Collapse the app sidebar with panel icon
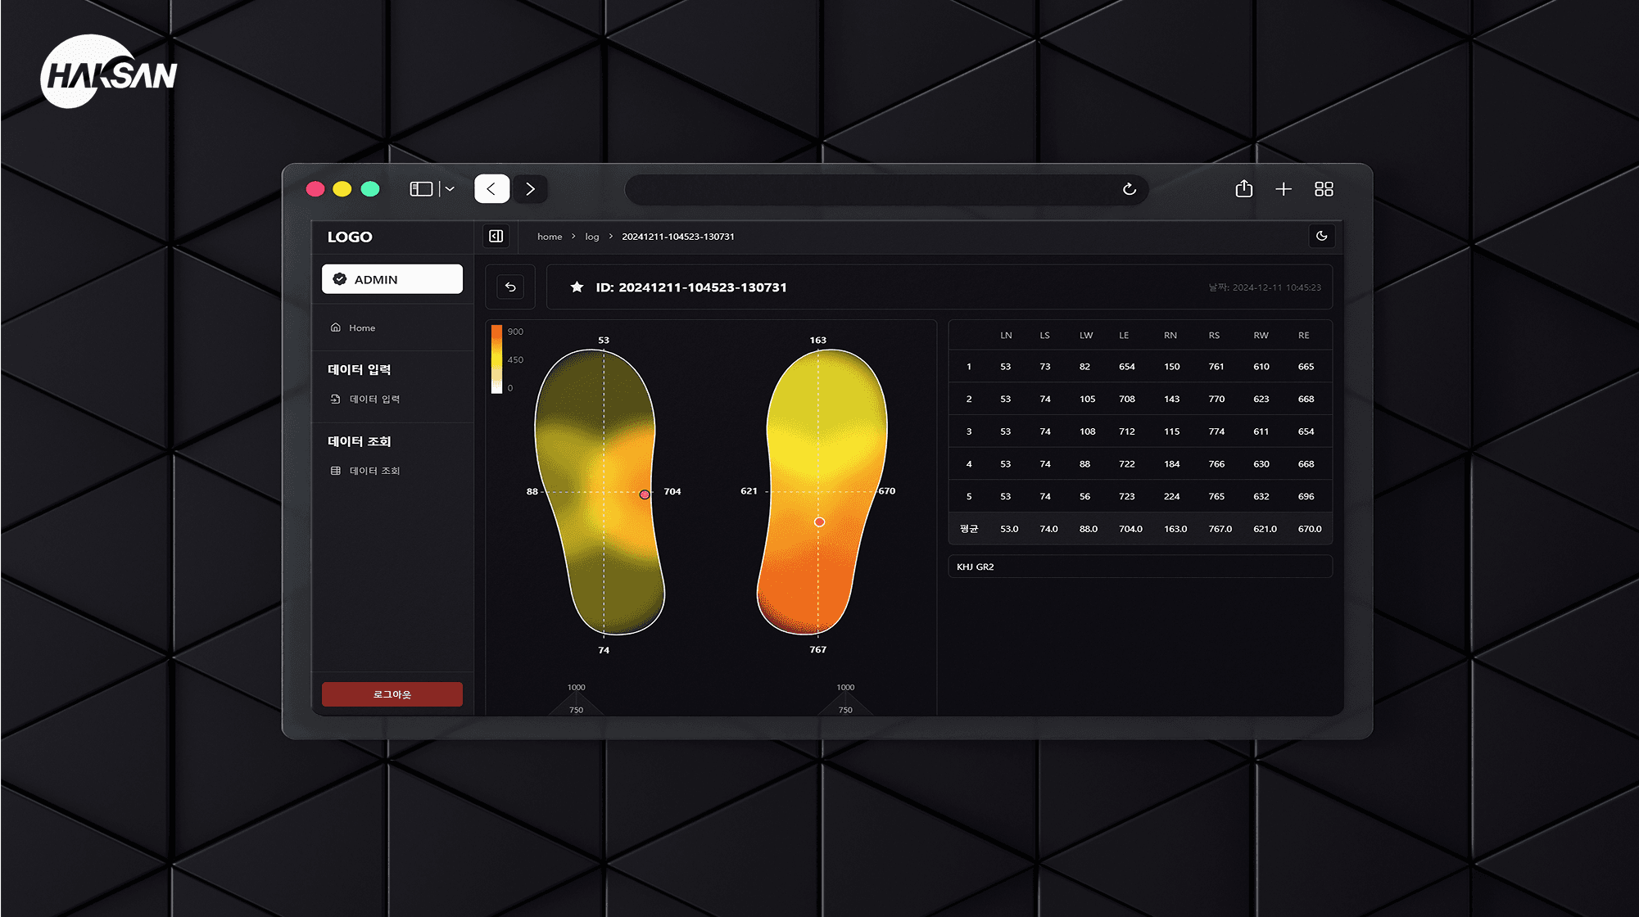 496,237
